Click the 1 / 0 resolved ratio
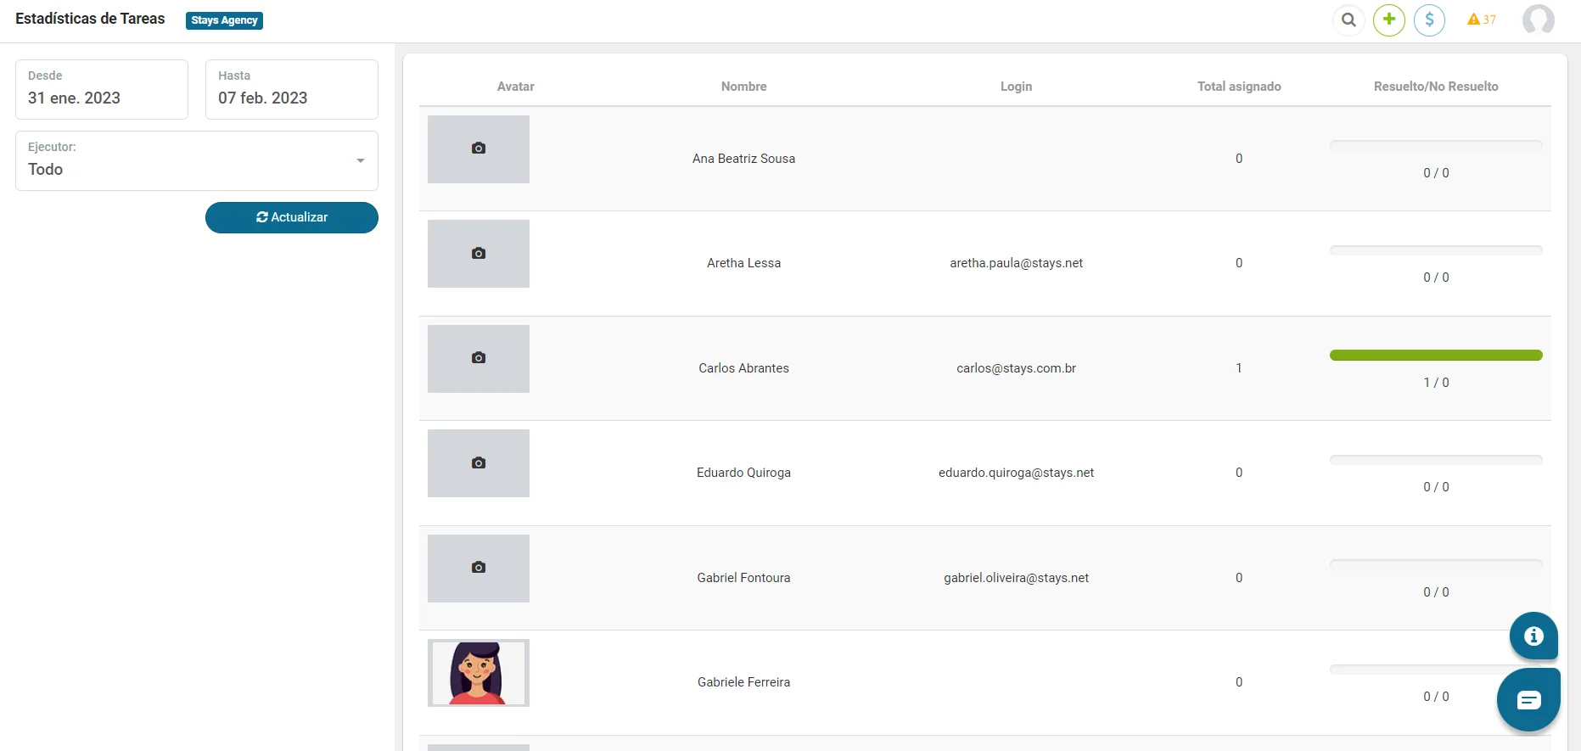 point(1437,383)
